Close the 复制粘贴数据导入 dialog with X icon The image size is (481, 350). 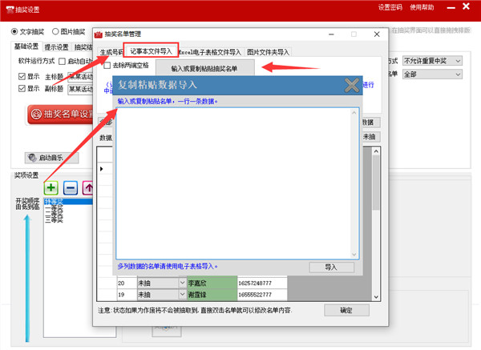pyautogui.click(x=352, y=85)
